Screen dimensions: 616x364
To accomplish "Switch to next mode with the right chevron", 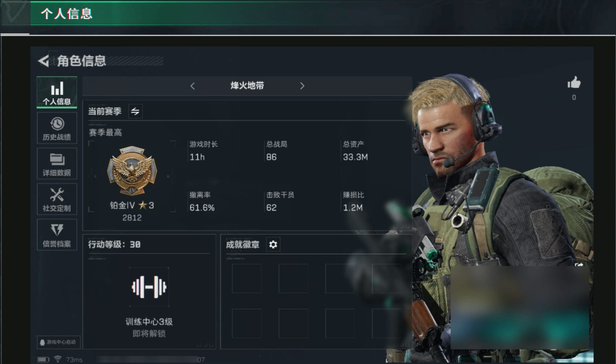I will click(x=302, y=86).
